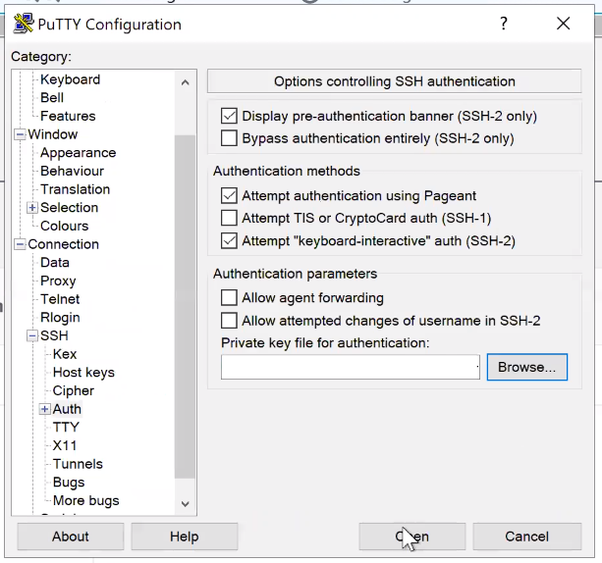The height and width of the screenshot is (563, 602).
Task: Click the Browse... button
Action: click(526, 367)
